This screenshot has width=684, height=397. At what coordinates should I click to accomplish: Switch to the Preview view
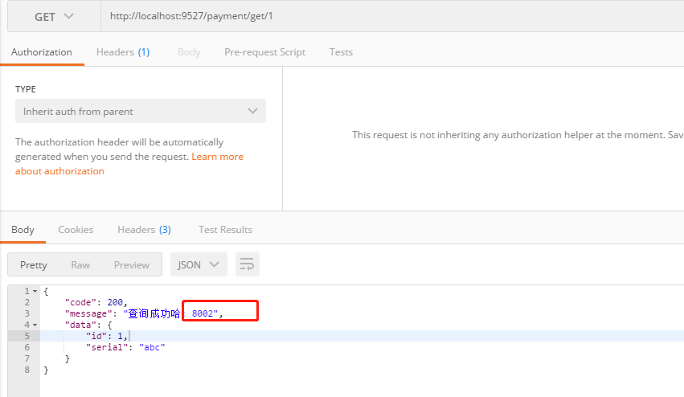[132, 265]
